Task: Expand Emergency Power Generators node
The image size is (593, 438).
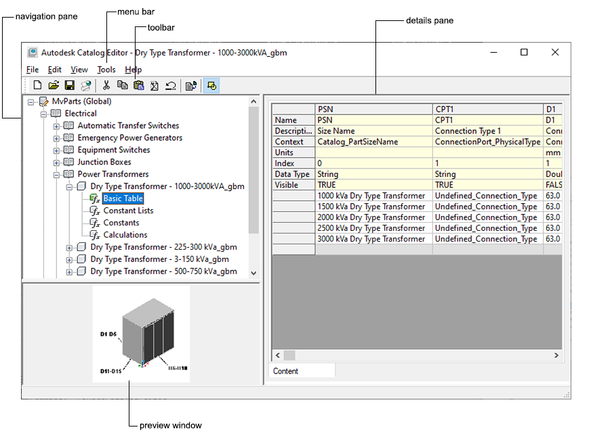Action: click(56, 138)
